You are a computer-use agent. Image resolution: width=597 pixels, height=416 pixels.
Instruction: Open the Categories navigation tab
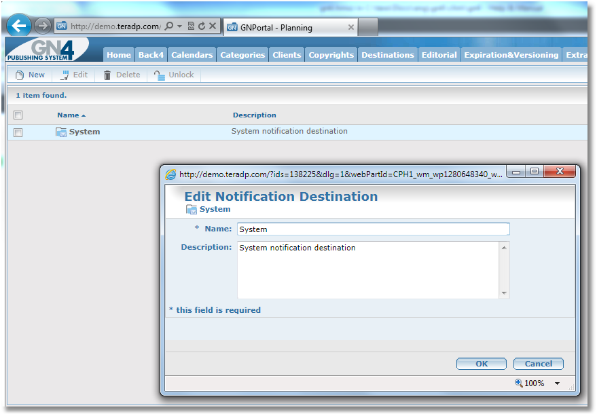click(x=242, y=55)
